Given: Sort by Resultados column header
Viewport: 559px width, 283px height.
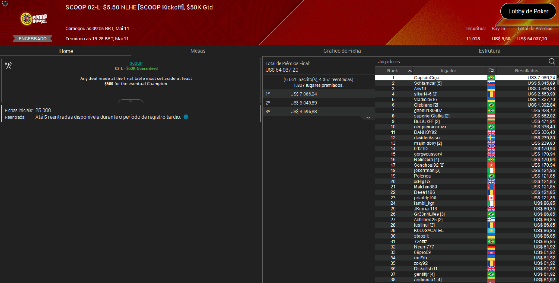Looking at the screenshot, I should 526,71.
